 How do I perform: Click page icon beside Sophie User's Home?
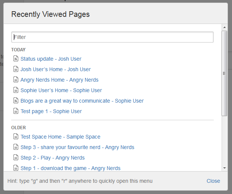(x=16, y=90)
